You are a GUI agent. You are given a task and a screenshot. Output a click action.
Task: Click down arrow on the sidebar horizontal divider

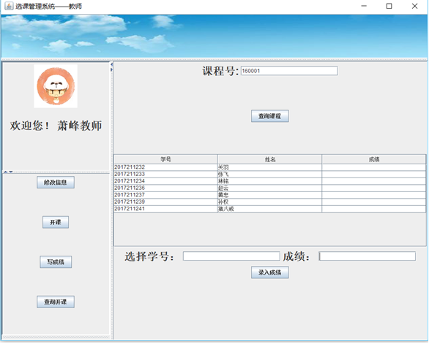coord(11,172)
